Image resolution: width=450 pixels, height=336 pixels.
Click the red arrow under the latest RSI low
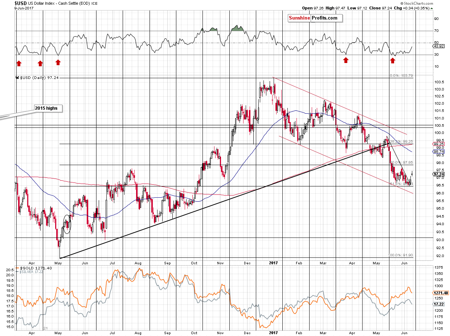pyautogui.click(x=393, y=60)
